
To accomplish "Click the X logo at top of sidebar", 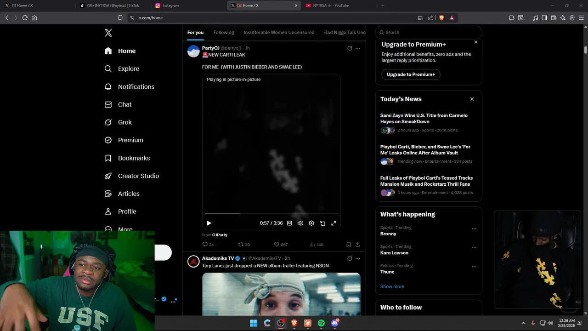I will [x=108, y=33].
